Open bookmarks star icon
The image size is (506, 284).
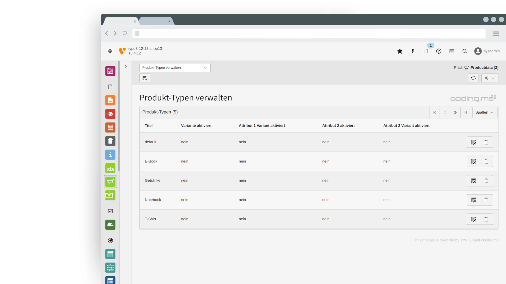400,51
